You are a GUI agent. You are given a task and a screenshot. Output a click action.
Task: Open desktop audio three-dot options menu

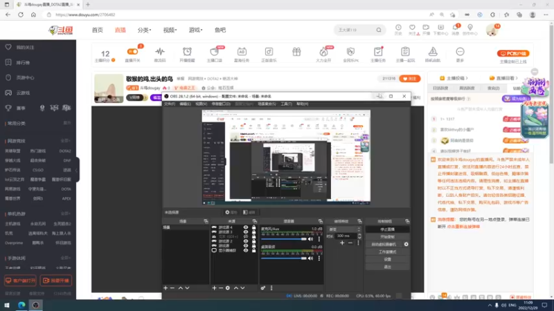[319, 258]
